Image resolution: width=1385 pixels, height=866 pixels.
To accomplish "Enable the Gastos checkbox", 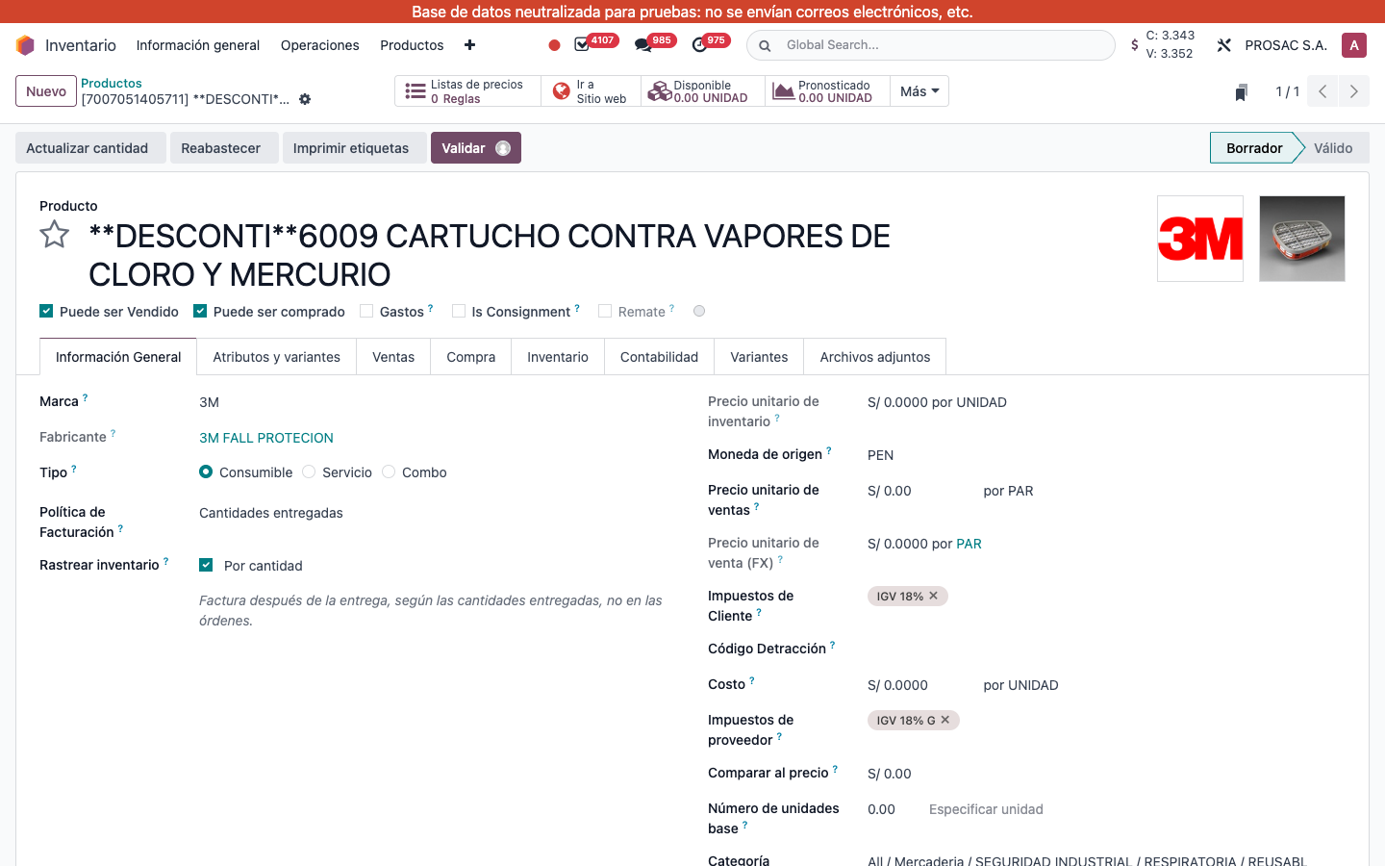I will pos(366,311).
